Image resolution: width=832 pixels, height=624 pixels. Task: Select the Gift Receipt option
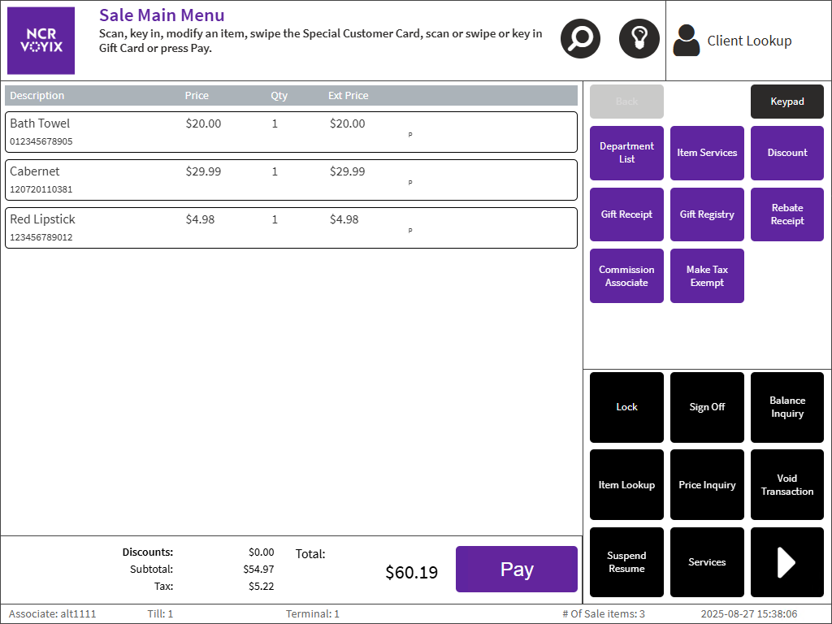[626, 214]
